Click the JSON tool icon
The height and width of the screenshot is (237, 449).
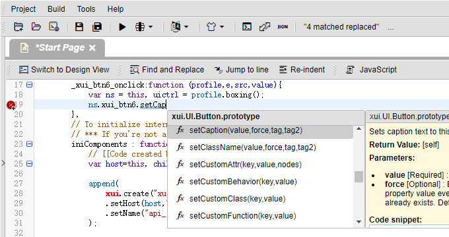[283, 27]
